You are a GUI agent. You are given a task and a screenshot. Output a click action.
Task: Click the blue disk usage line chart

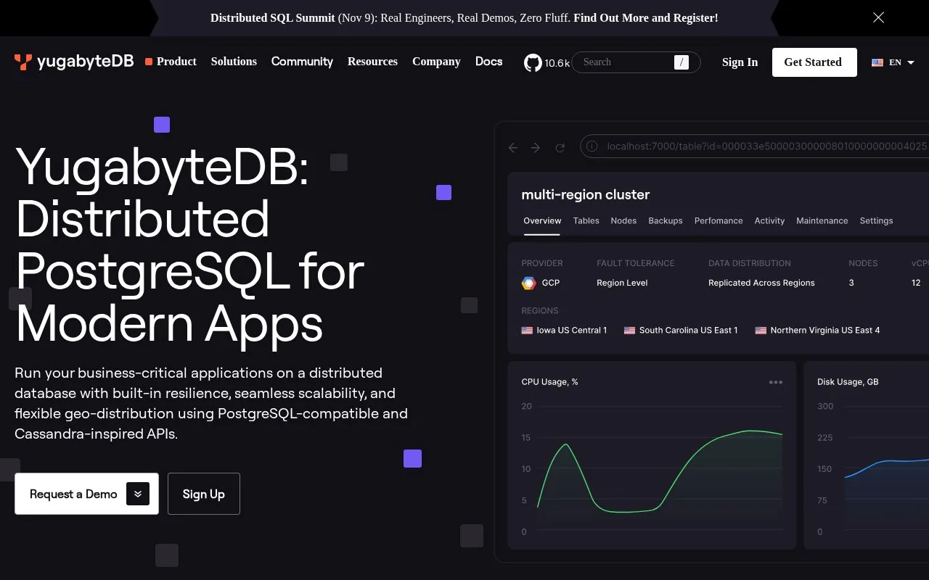[x=886, y=468]
